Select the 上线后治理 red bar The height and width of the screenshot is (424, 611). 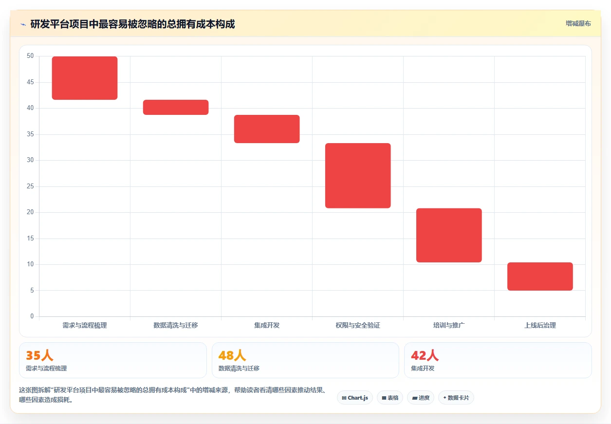[540, 277]
